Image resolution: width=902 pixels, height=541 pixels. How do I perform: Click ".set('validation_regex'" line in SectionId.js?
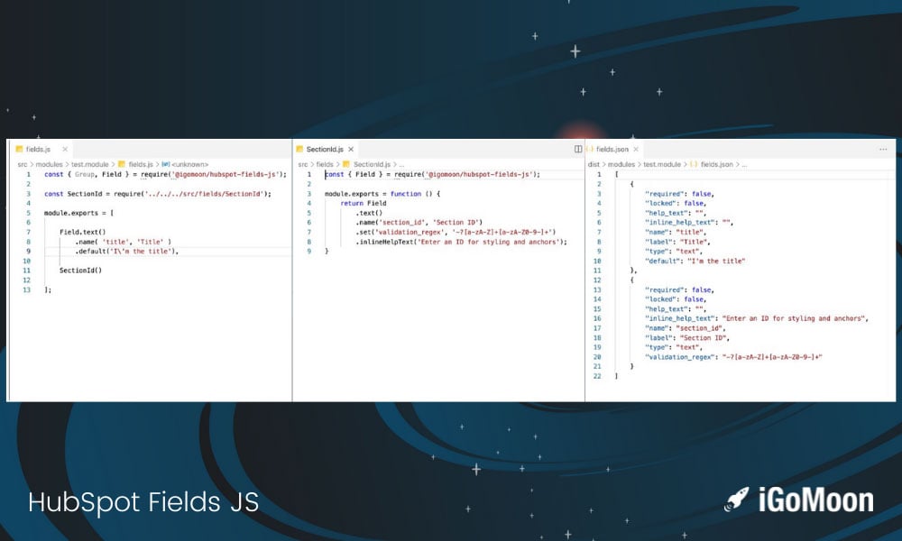tap(456, 233)
